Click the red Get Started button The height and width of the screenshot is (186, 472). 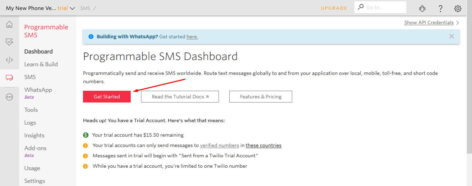click(x=107, y=97)
